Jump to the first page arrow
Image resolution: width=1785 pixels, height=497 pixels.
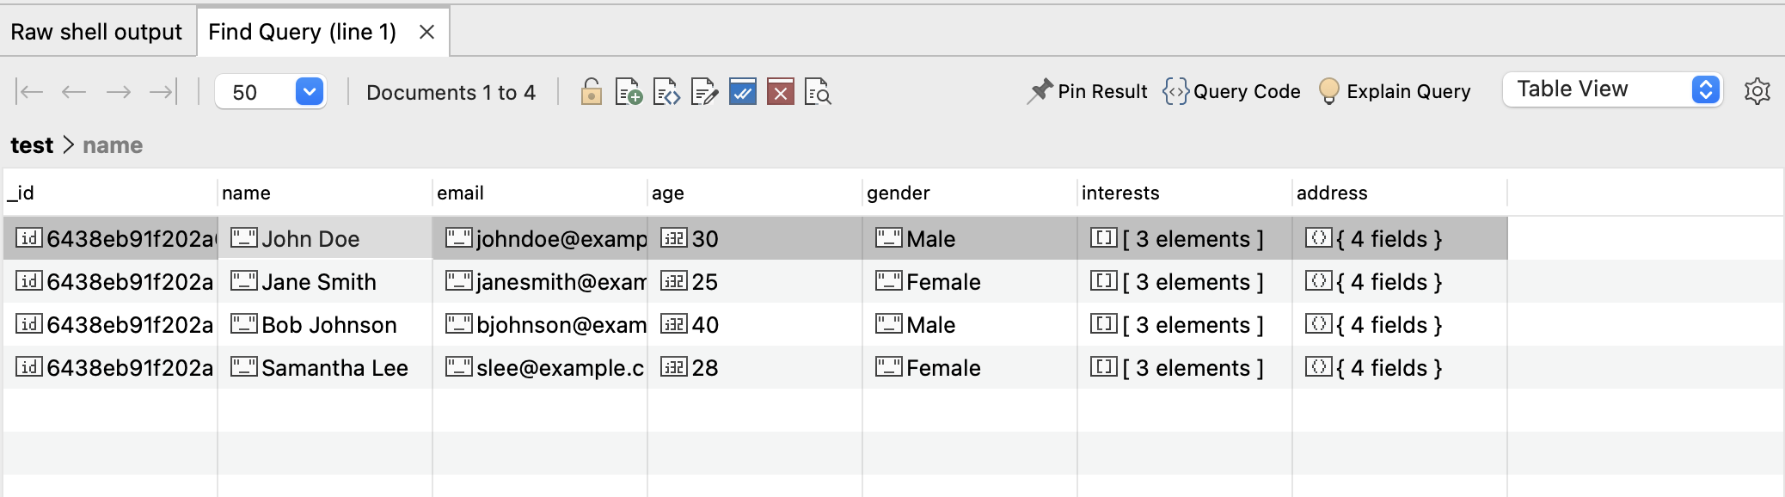coord(30,92)
